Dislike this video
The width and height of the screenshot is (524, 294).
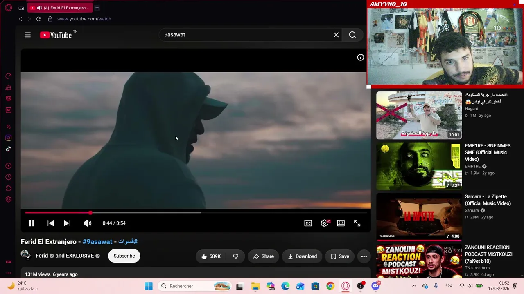click(x=235, y=256)
